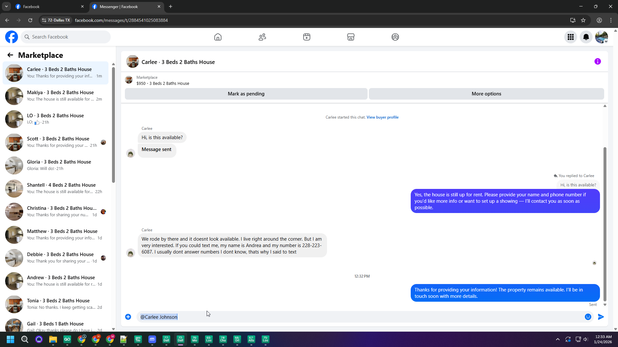Open the More options button
This screenshot has height=347, width=618.
pos(486,94)
